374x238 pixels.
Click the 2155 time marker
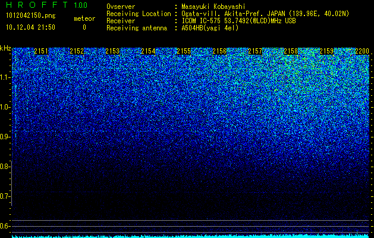[x=184, y=51]
